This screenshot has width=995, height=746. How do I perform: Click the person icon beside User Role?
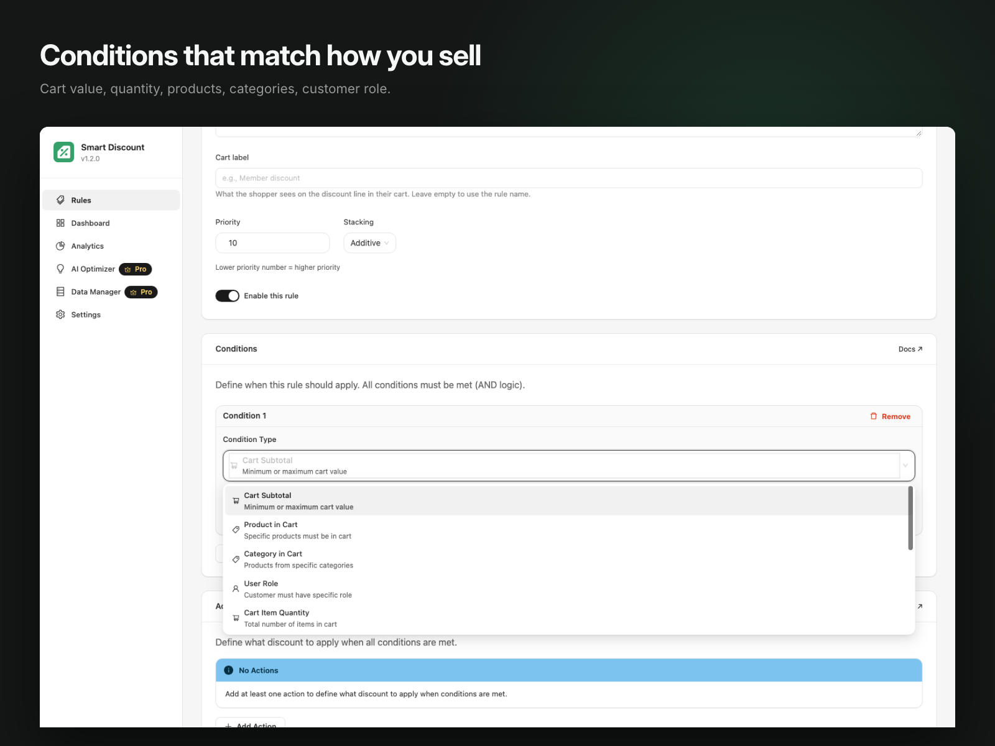pyautogui.click(x=236, y=589)
